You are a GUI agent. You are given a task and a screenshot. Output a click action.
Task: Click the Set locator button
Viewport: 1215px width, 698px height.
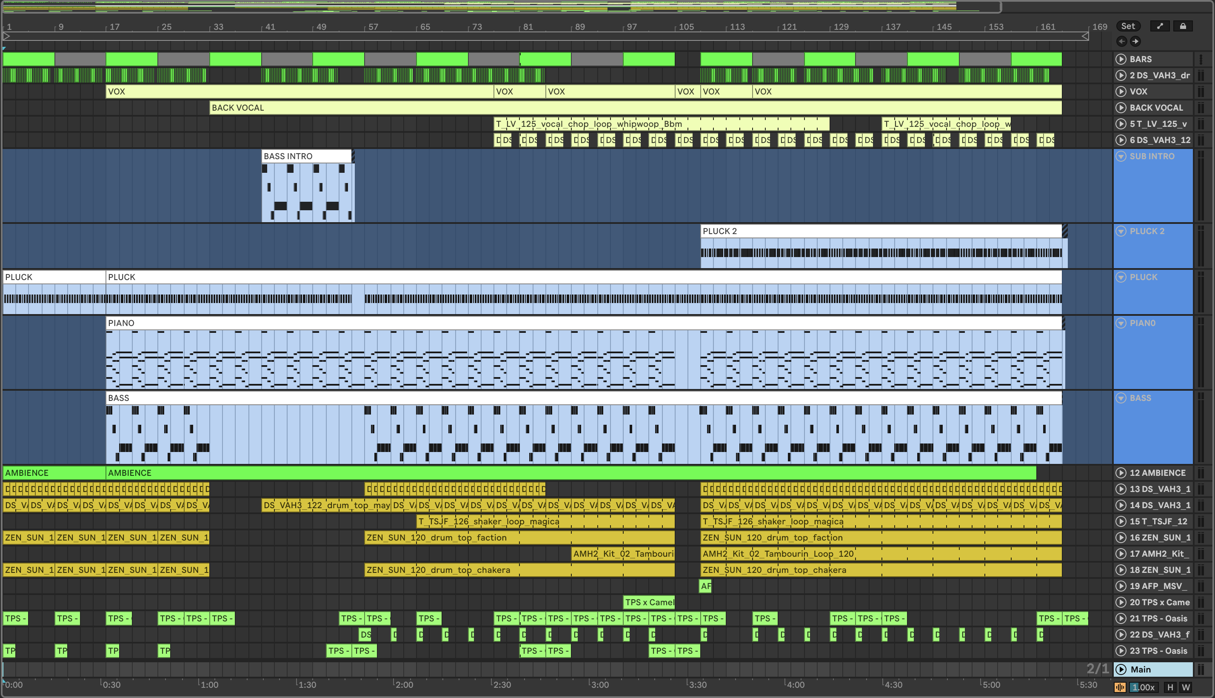[1128, 26]
